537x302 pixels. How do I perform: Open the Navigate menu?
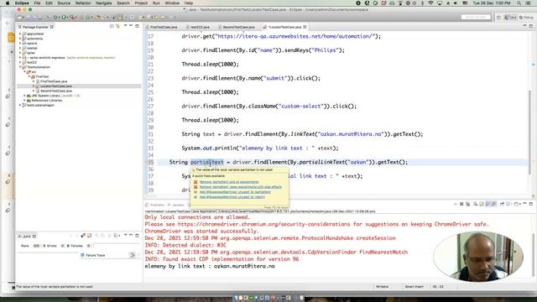(x=103, y=3)
